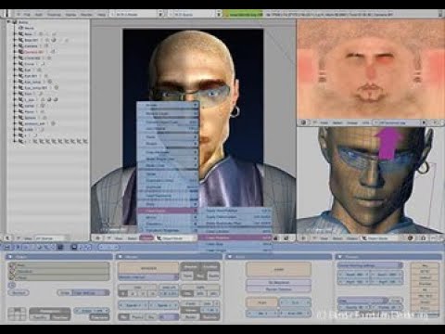The image size is (445, 334).
Task: Open the screen layout selector in top header
Action: tap(137, 14)
